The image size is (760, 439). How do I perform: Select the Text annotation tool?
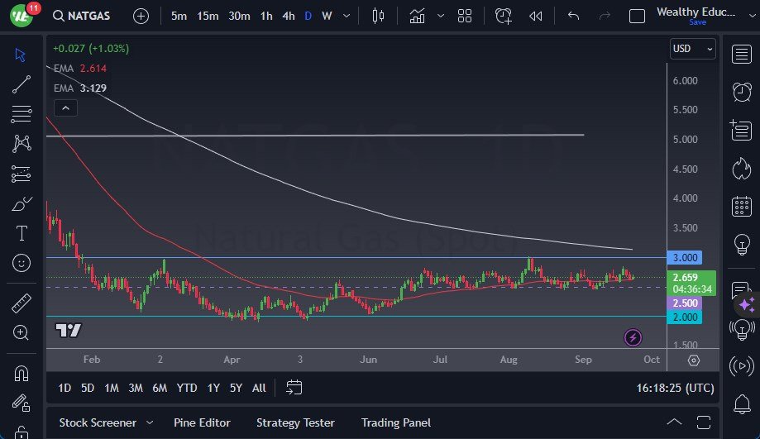click(22, 233)
